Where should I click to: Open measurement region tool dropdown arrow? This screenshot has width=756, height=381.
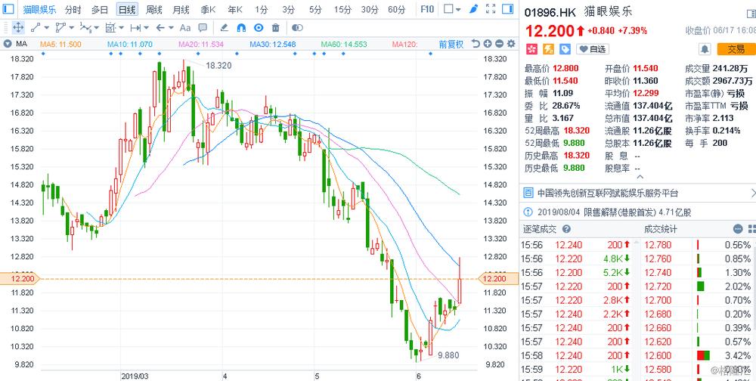tap(121, 28)
